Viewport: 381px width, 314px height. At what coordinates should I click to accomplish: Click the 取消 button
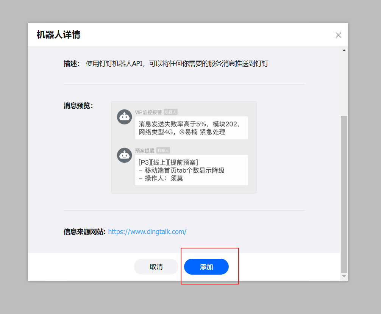(x=156, y=267)
